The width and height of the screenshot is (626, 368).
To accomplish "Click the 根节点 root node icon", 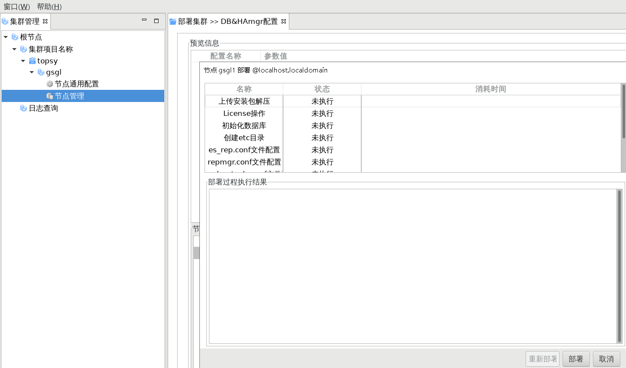I will pyautogui.click(x=15, y=37).
